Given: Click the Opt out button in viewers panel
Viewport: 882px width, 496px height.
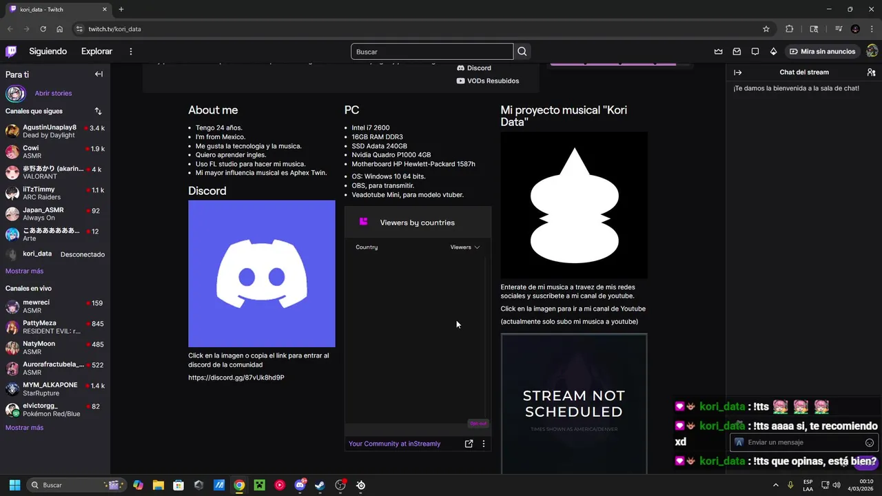Looking at the screenshot, I should 478,424.
